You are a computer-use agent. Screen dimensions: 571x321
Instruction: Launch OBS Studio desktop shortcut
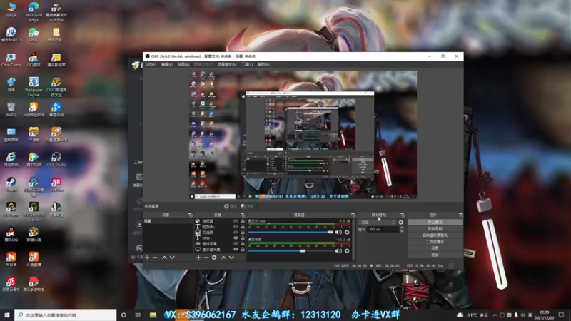pyautogui.click(x=56, y=159)
